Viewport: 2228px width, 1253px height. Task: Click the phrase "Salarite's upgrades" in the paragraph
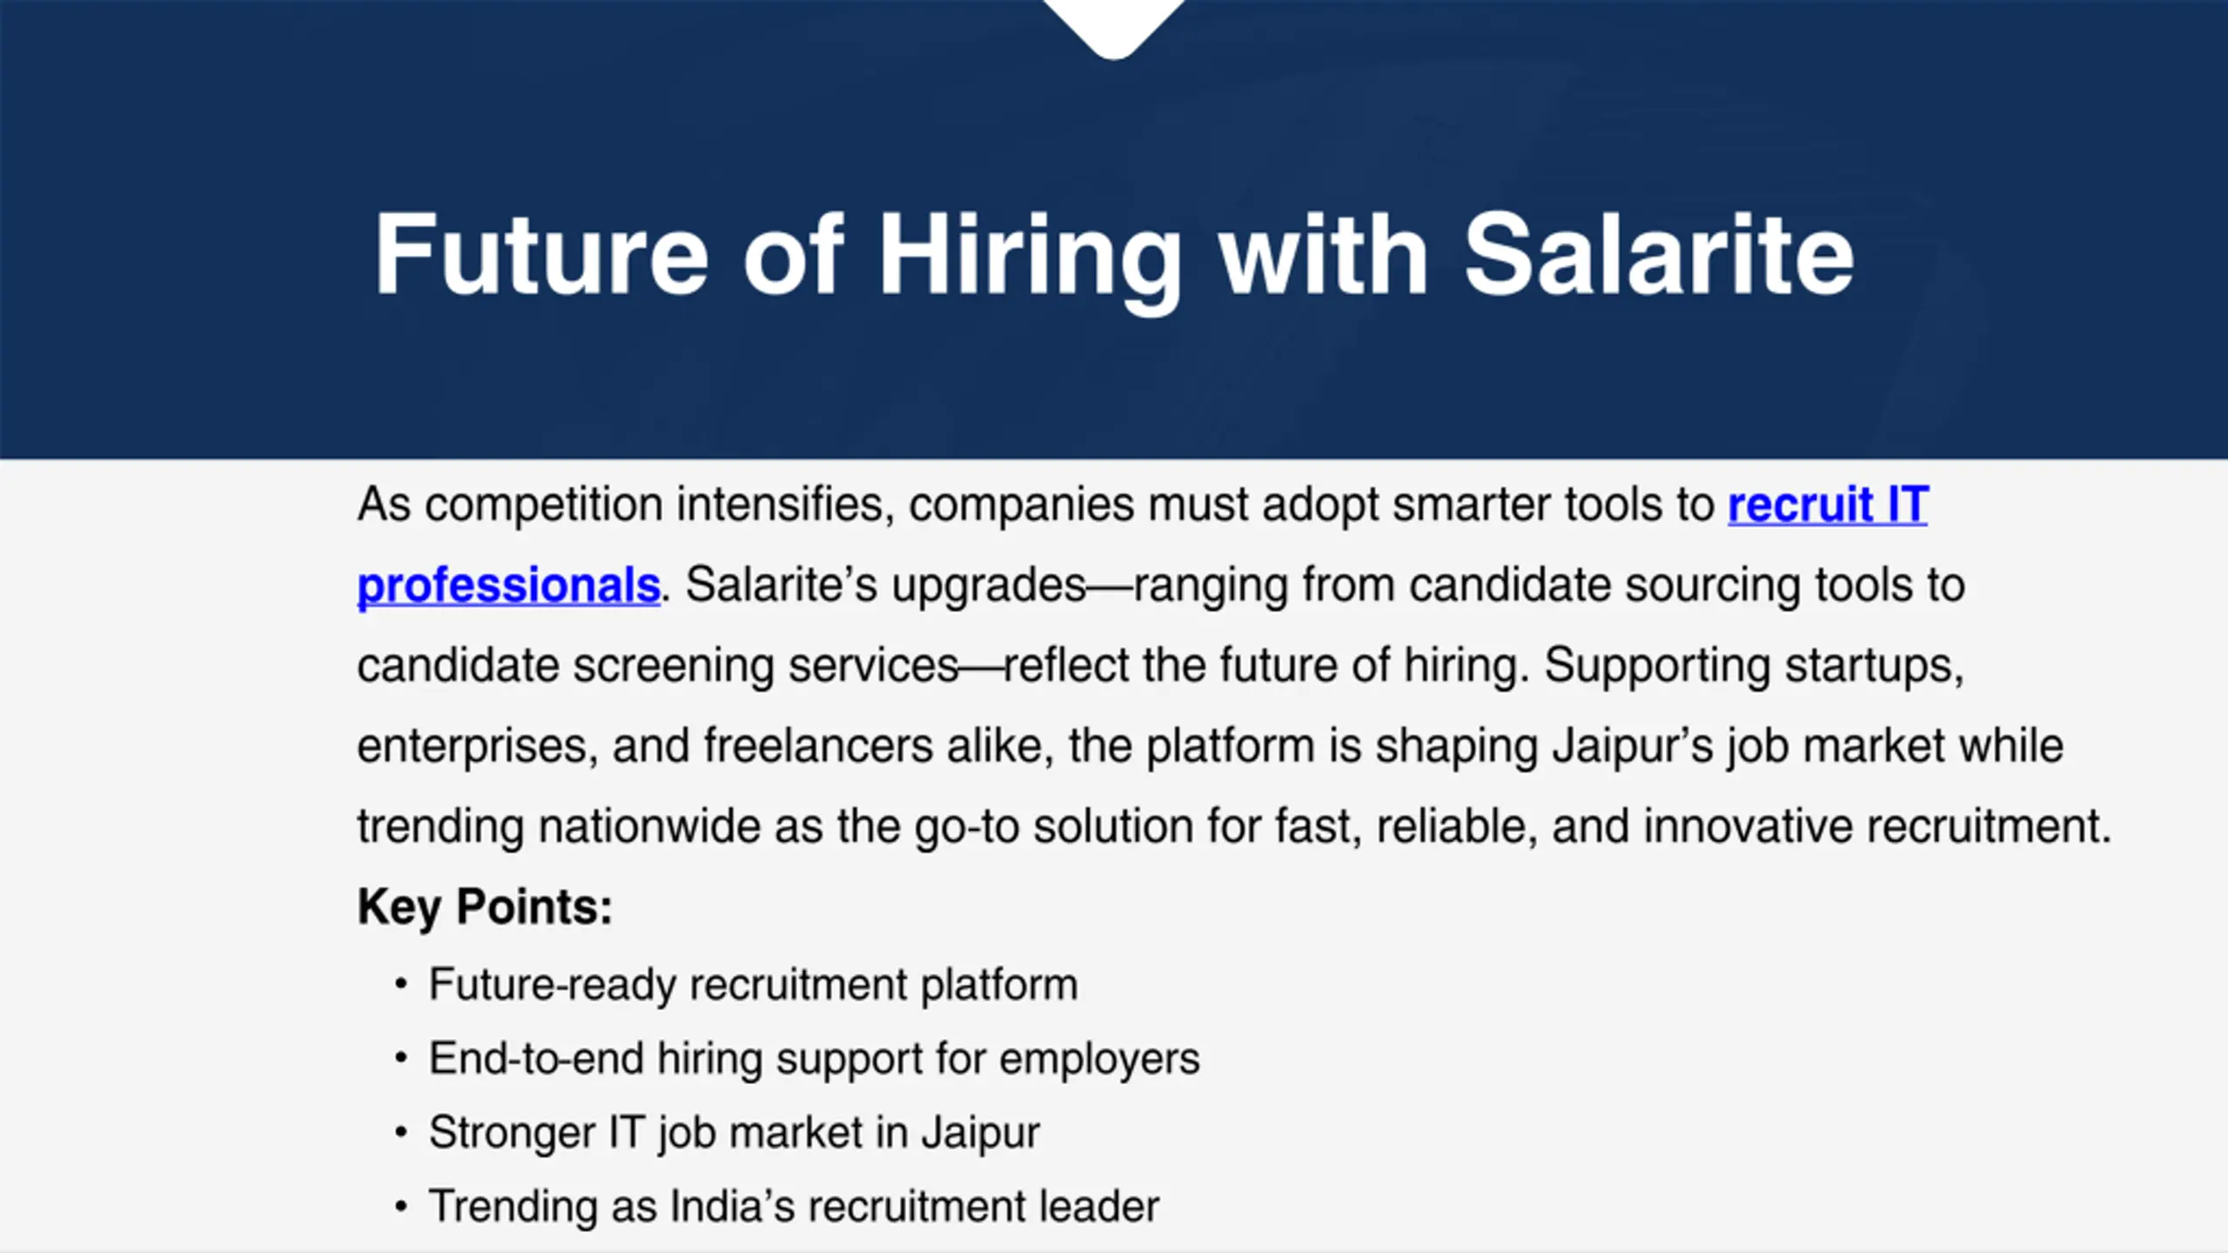(886, 585)
